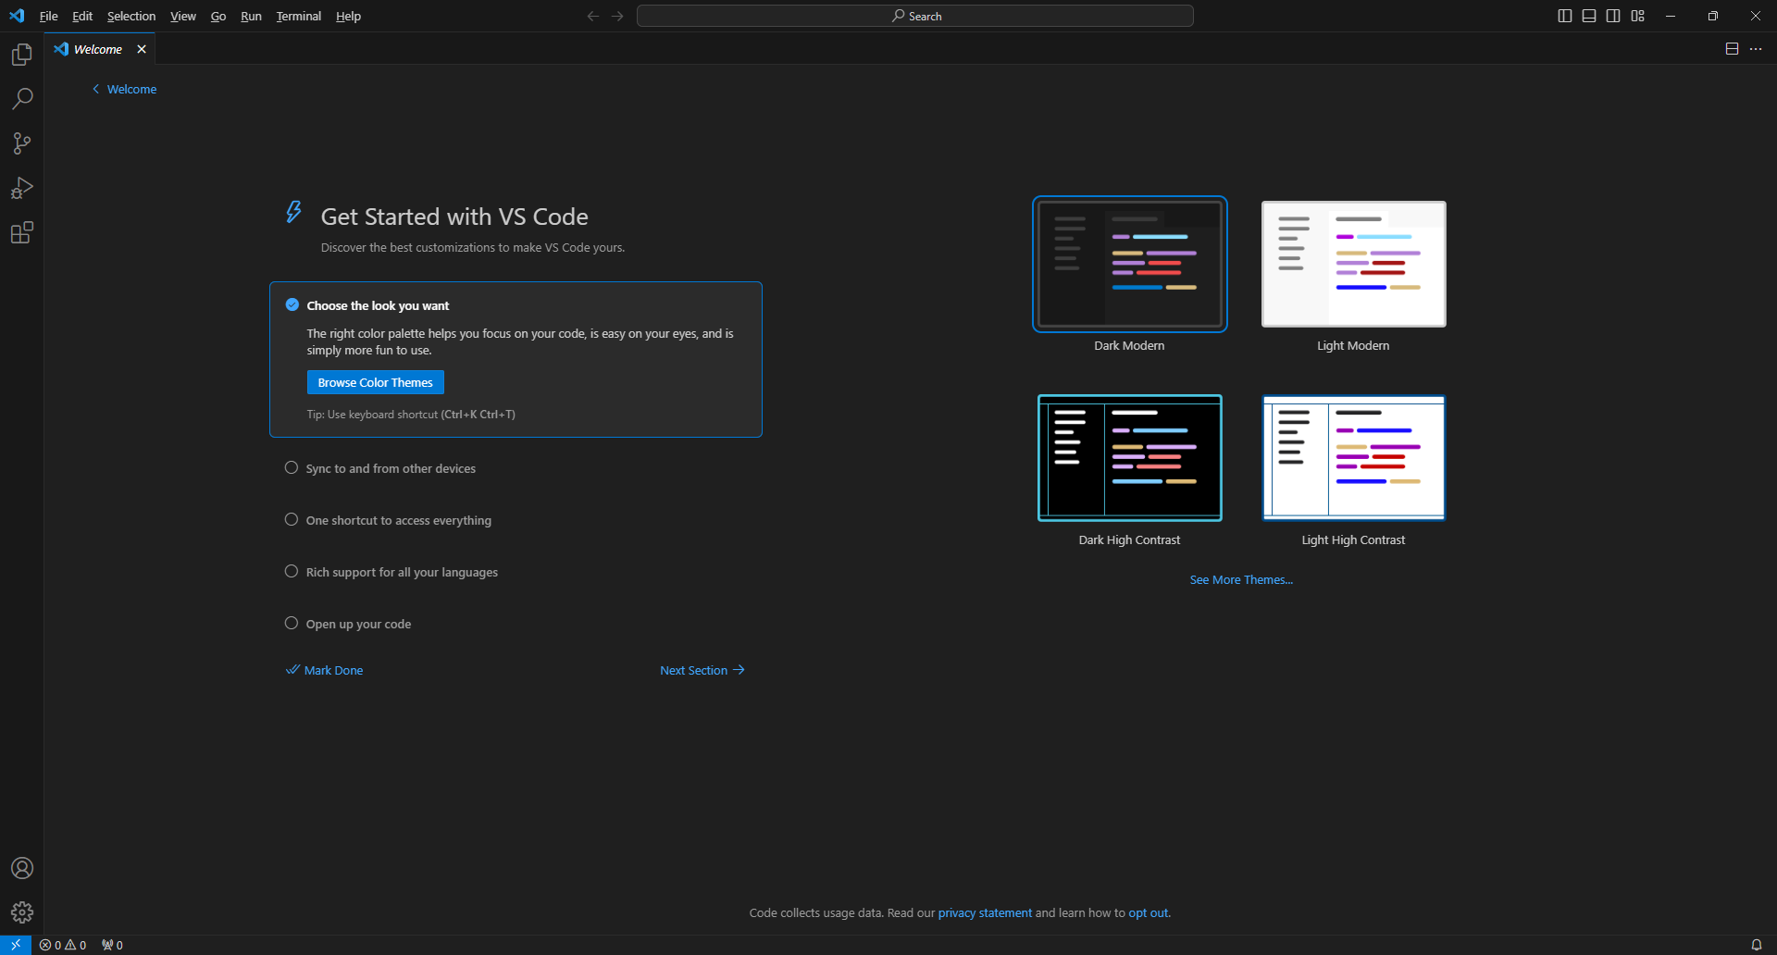Check off One shortcut to access everything
The height and width of the screenshot is (955, 1777).
(x=291, y=519)
